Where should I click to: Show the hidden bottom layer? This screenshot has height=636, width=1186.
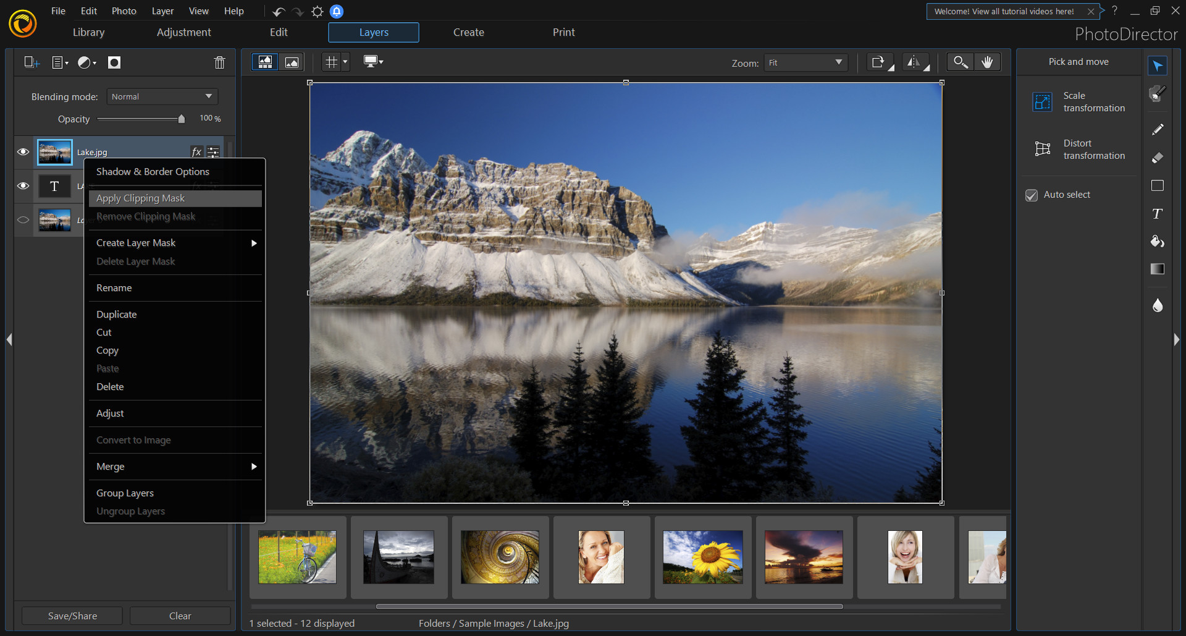pyautogui.click(x=23, y=219)
